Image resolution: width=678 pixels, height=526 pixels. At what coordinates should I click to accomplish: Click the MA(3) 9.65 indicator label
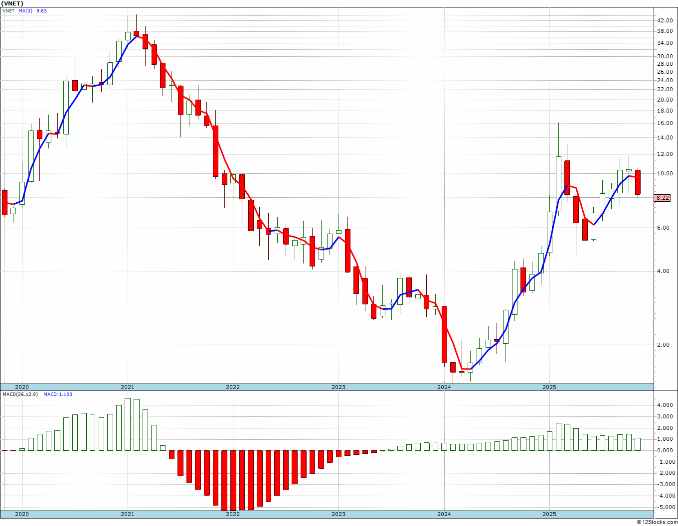click(x=32, y=10)
